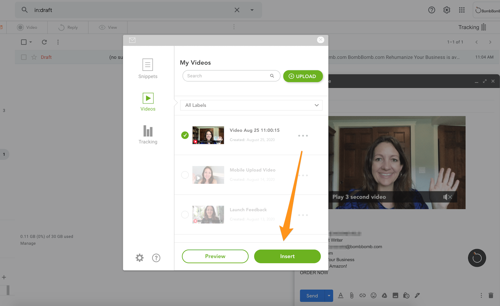Expand the All Labels dropdown
This screenshot has width=500, height=306.
tap(251, 105)
